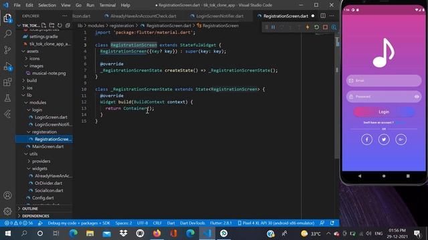Collapse the login folder

click(x=37, y=110)
